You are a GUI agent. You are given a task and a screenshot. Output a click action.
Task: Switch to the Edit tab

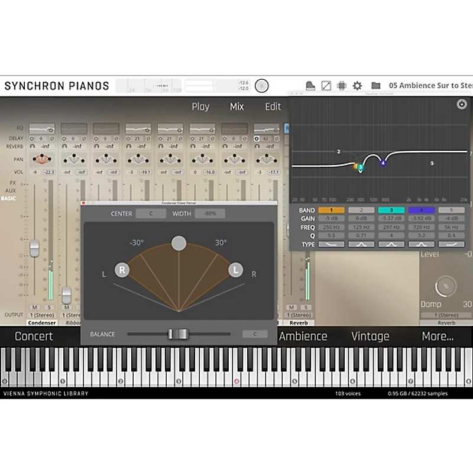273,107
